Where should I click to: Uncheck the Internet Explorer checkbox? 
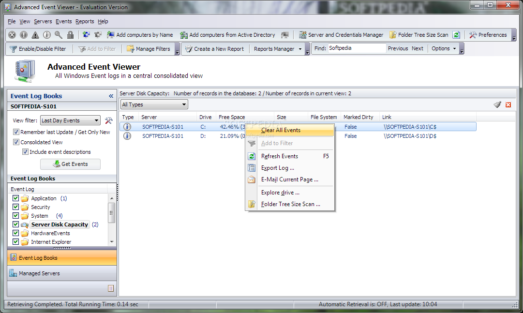click(15, 241)
